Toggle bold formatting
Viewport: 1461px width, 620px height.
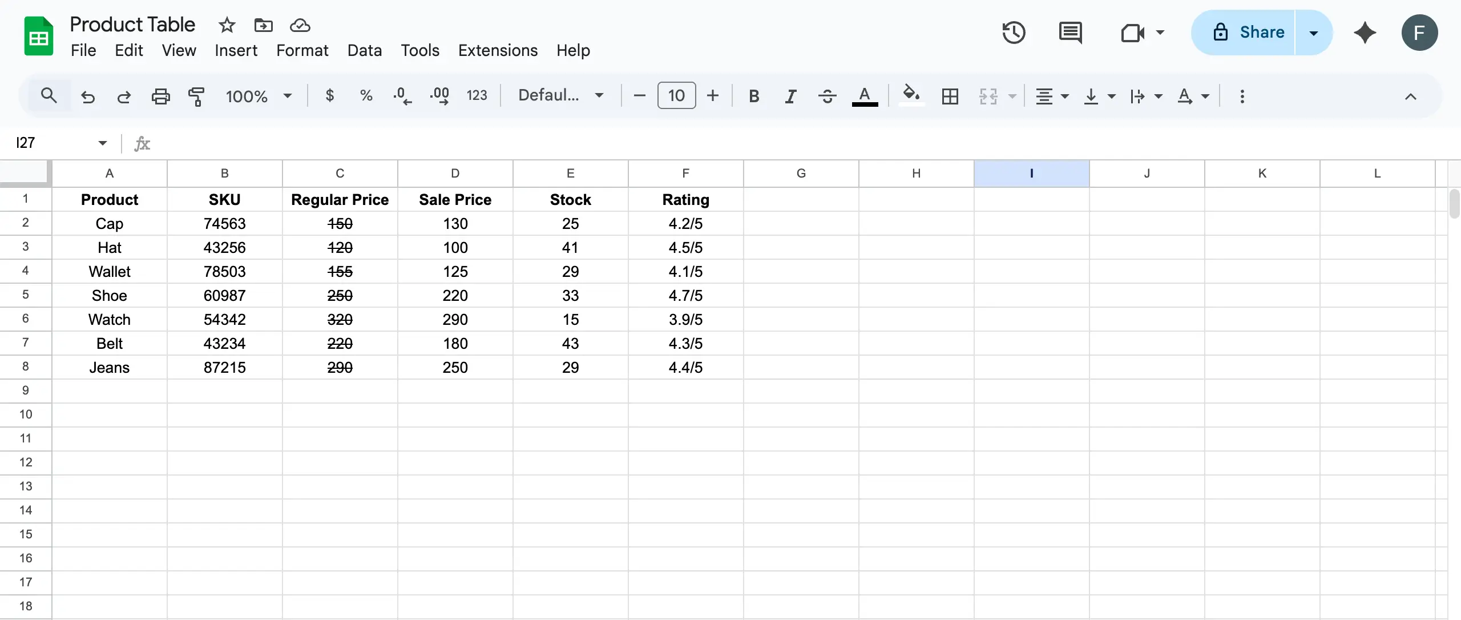[754, 96]
